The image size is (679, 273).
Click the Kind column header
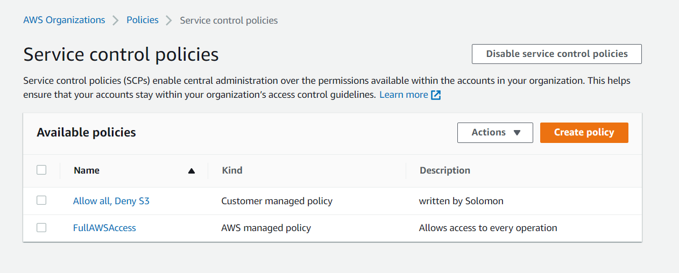232,170
